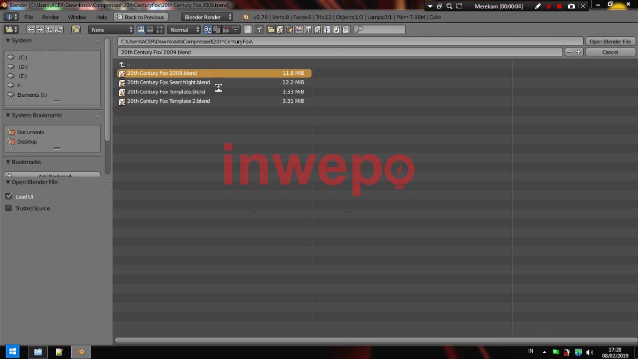Sort files by extension
Viewport: 638px width, 359px height.
(217, 29)
